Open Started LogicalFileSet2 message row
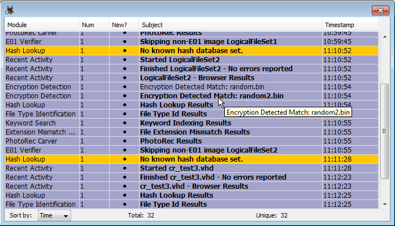The image size is (395, 226). coord(180,60)
